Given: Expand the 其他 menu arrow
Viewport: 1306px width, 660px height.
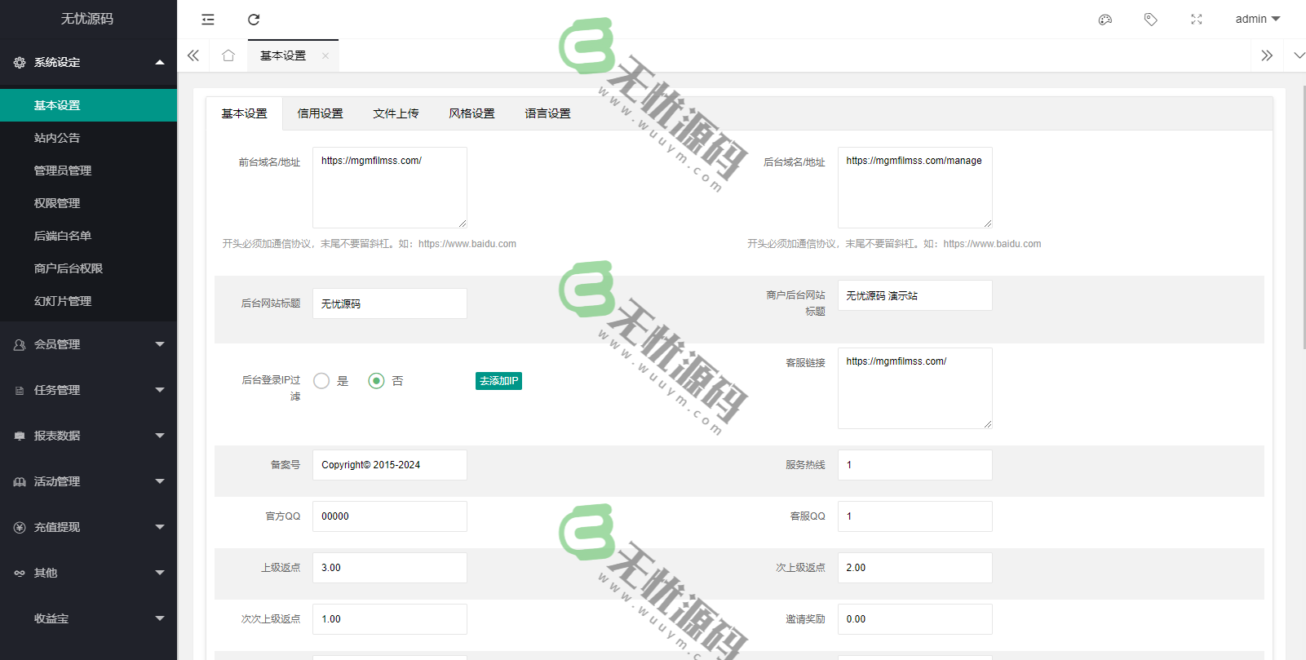Looking at the screenshot, I should pos(160,573).
